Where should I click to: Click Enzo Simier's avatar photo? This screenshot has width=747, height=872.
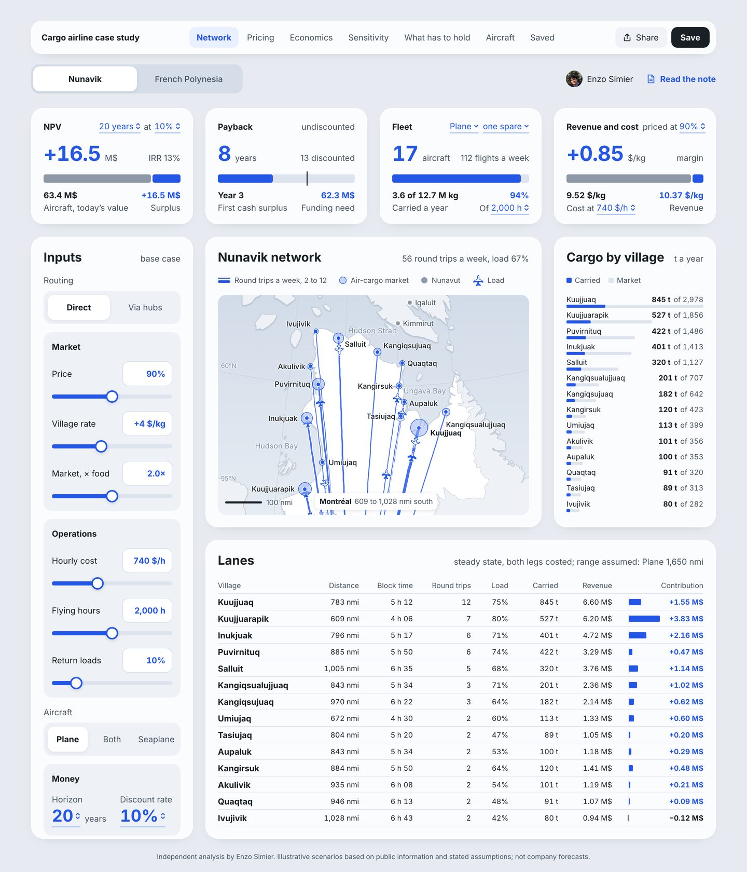click(x=574, y=79)
